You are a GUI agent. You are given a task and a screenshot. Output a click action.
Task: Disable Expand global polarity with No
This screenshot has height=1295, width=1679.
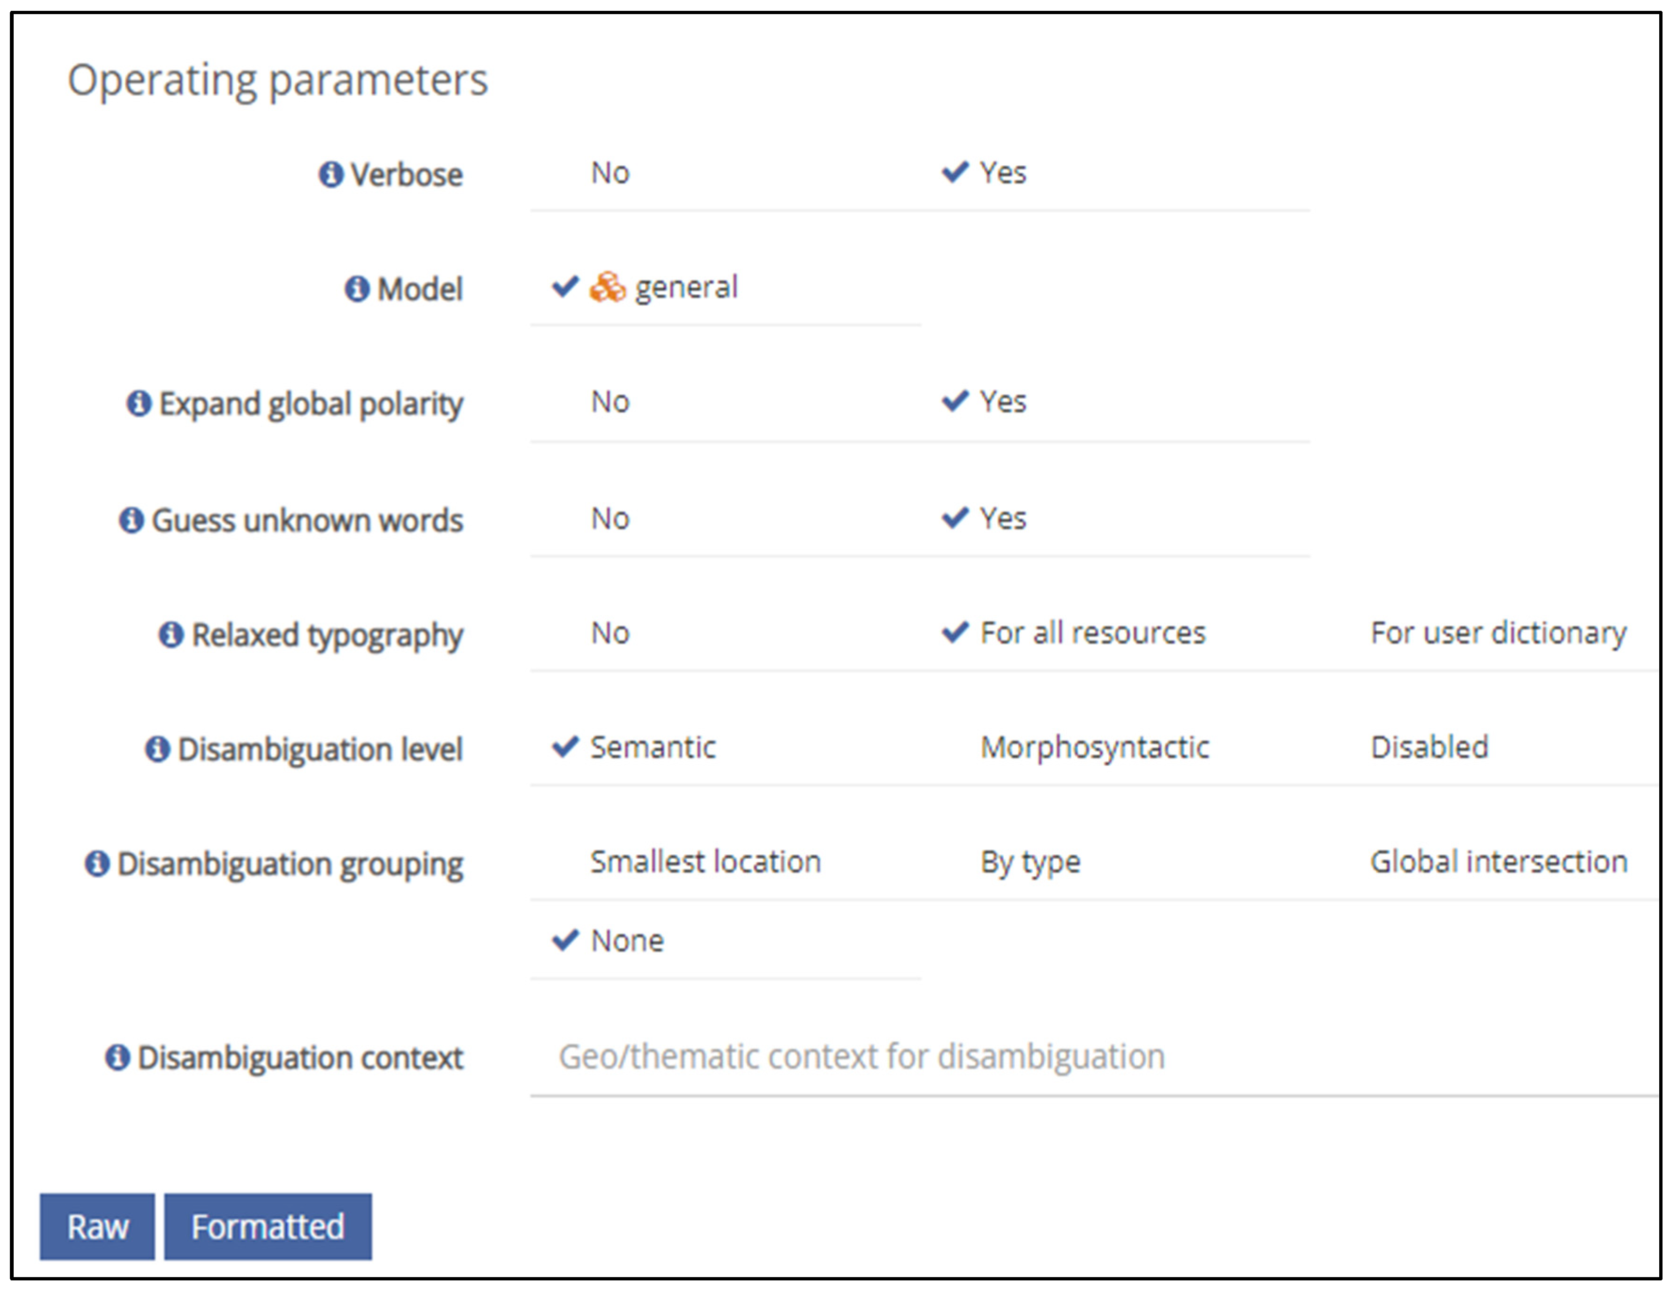tap(610, 401)
